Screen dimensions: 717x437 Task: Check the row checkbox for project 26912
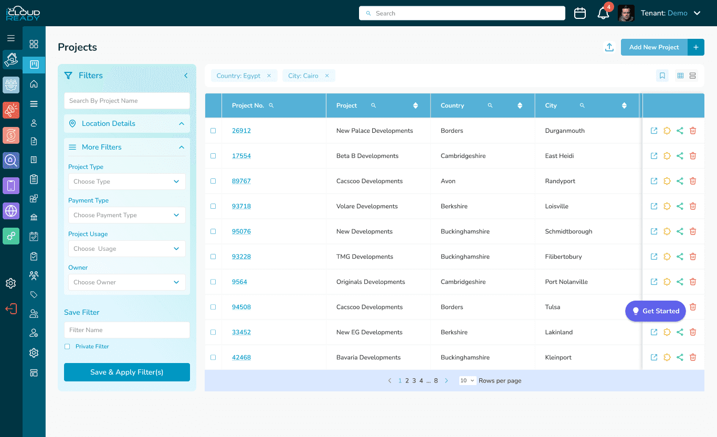pos(213,130)
